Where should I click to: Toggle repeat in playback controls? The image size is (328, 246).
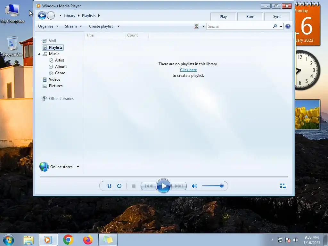pos(119,186)
